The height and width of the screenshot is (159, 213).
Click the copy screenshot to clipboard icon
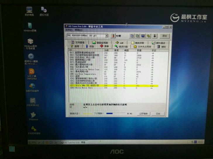pyautogui.click(x=137, y=36)
